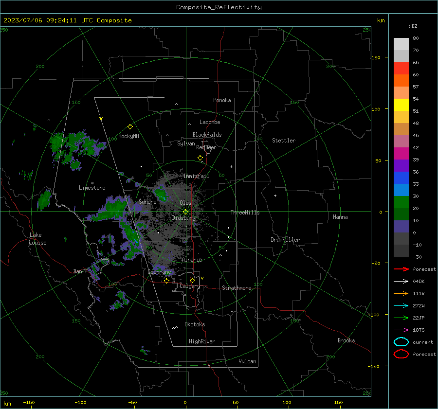
Task: Click the -100 tick on right axis
Action: [x=373, y=315]
